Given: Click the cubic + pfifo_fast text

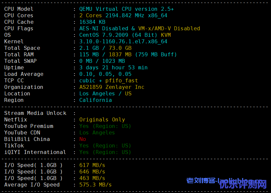Looking at the screenshot, I should [108, 81].
